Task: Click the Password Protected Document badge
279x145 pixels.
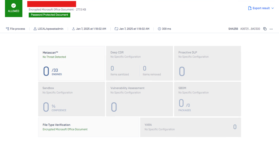Action: pyautogui.click(x=49, y=15)
